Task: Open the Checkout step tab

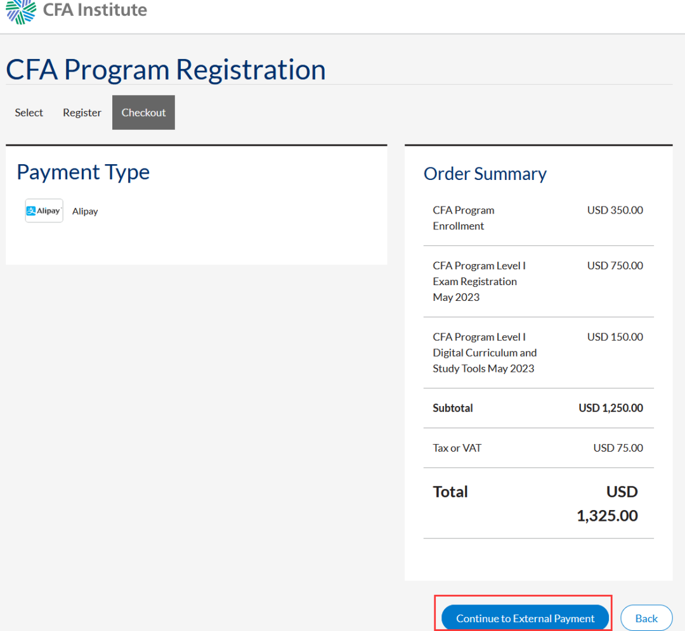Action: [x=144, y=113]
